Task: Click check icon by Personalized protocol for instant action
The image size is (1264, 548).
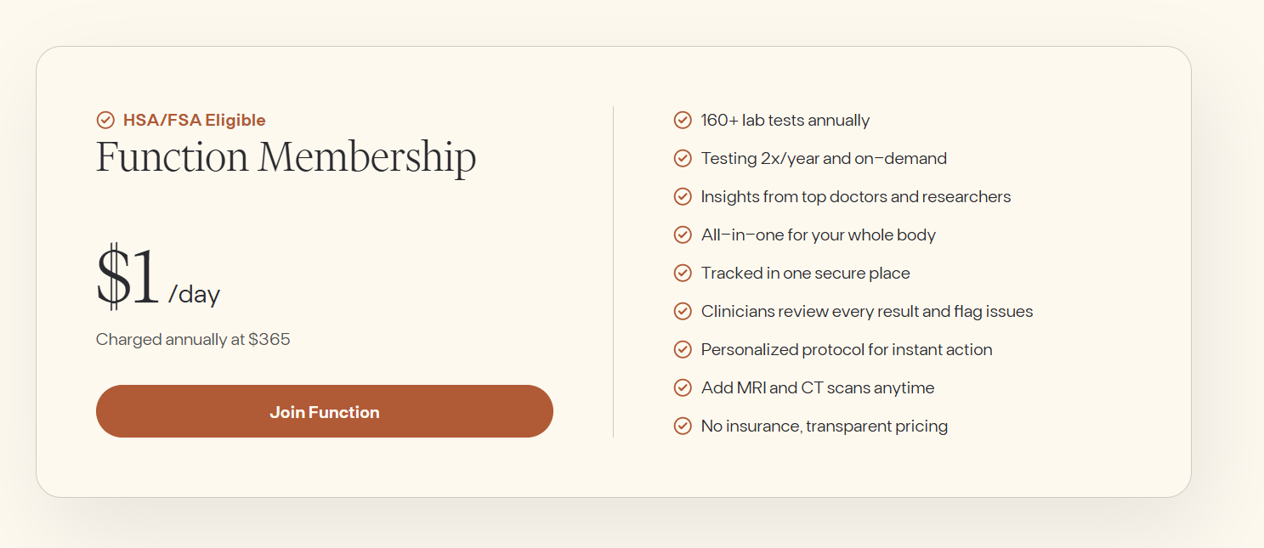Action: tap(683, 349)
